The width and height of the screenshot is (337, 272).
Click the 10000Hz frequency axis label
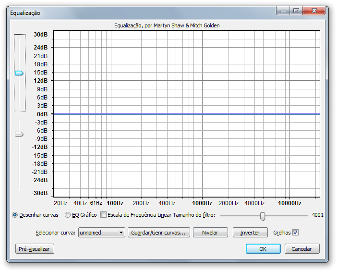click(290, 203)
